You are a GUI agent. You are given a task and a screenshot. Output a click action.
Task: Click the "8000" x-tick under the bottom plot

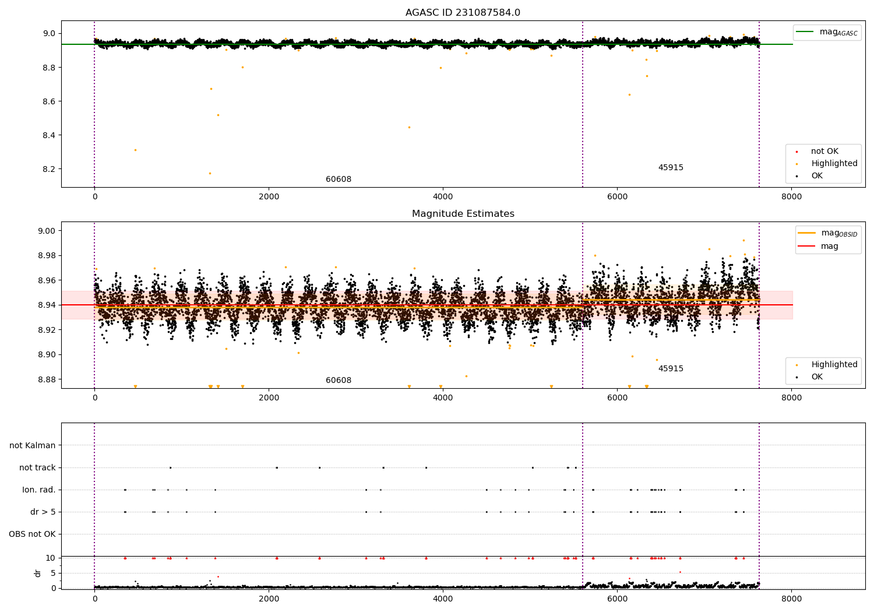[x=791, y=599]
